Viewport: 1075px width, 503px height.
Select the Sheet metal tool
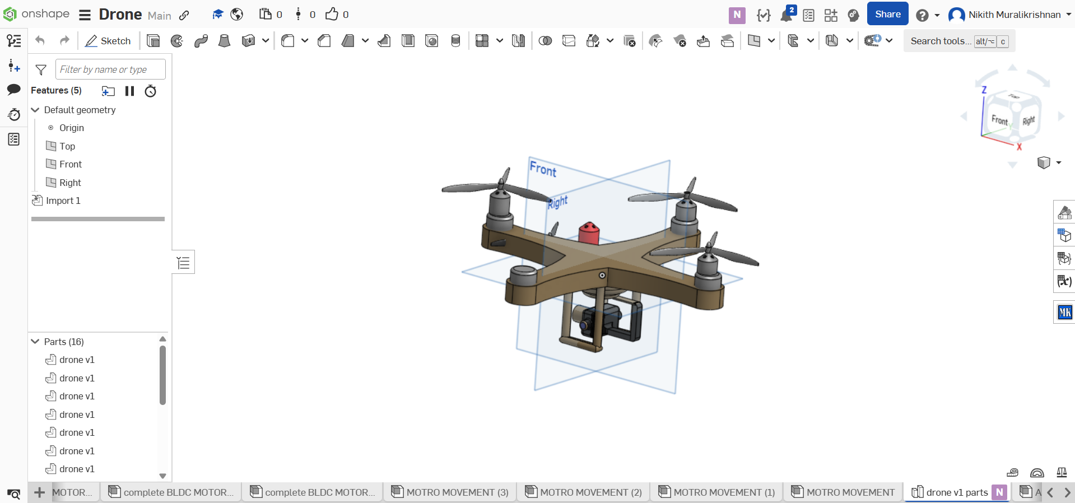point(832,41)
